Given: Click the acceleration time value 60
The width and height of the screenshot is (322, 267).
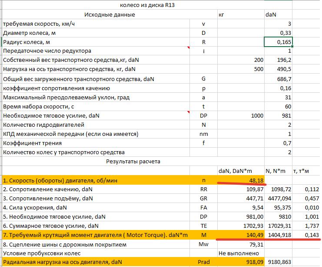Looking at the screenshot, I should pyautogui.click(x=278, y=107).
